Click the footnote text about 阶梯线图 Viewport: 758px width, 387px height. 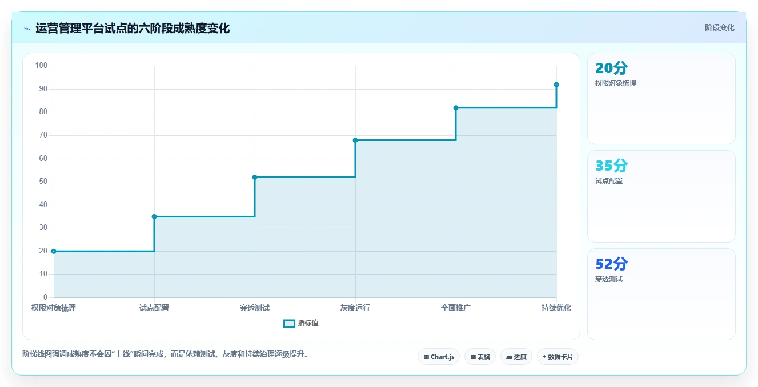click(167, 354)
